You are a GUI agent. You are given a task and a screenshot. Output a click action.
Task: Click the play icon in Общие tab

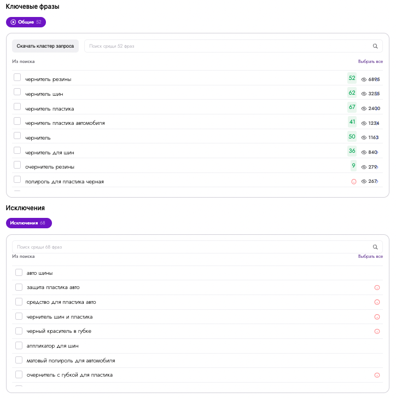point(13,22)
